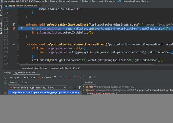This screenshot has height=123, width=173.
Task: Click the fold end marker on line 220
Action: coord(18,37)
